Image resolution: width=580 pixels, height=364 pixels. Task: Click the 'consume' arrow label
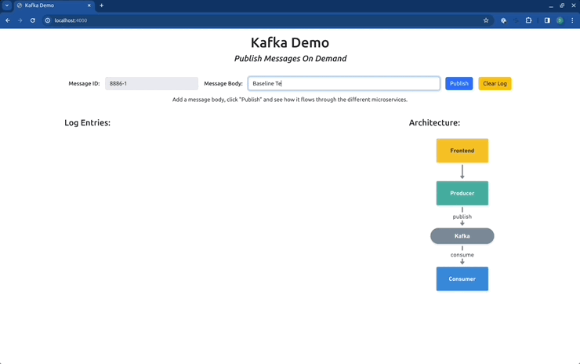click(x=462, y=255)
